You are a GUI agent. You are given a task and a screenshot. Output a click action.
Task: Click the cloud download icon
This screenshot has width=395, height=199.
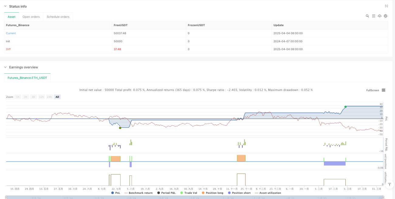point(380,16)
